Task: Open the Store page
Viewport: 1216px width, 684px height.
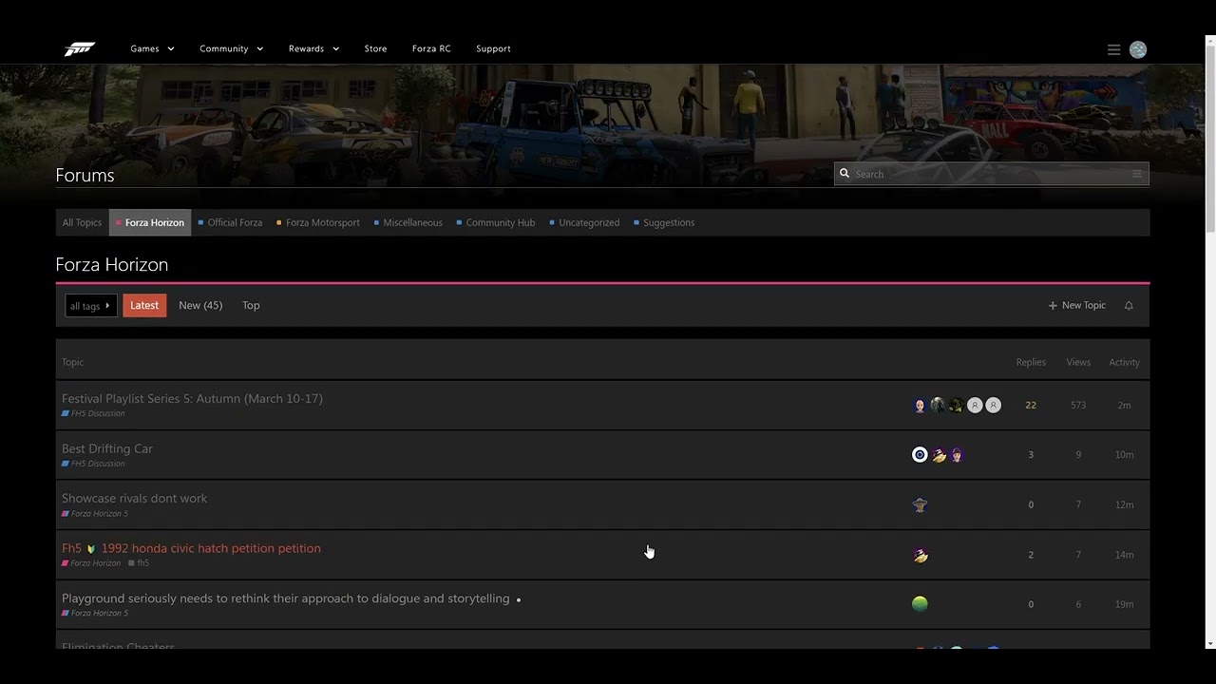Action: 375,48
